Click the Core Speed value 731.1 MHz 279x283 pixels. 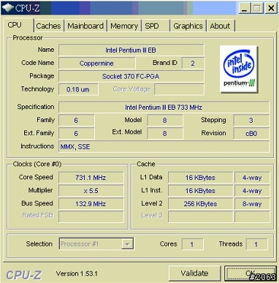point(91,178)
